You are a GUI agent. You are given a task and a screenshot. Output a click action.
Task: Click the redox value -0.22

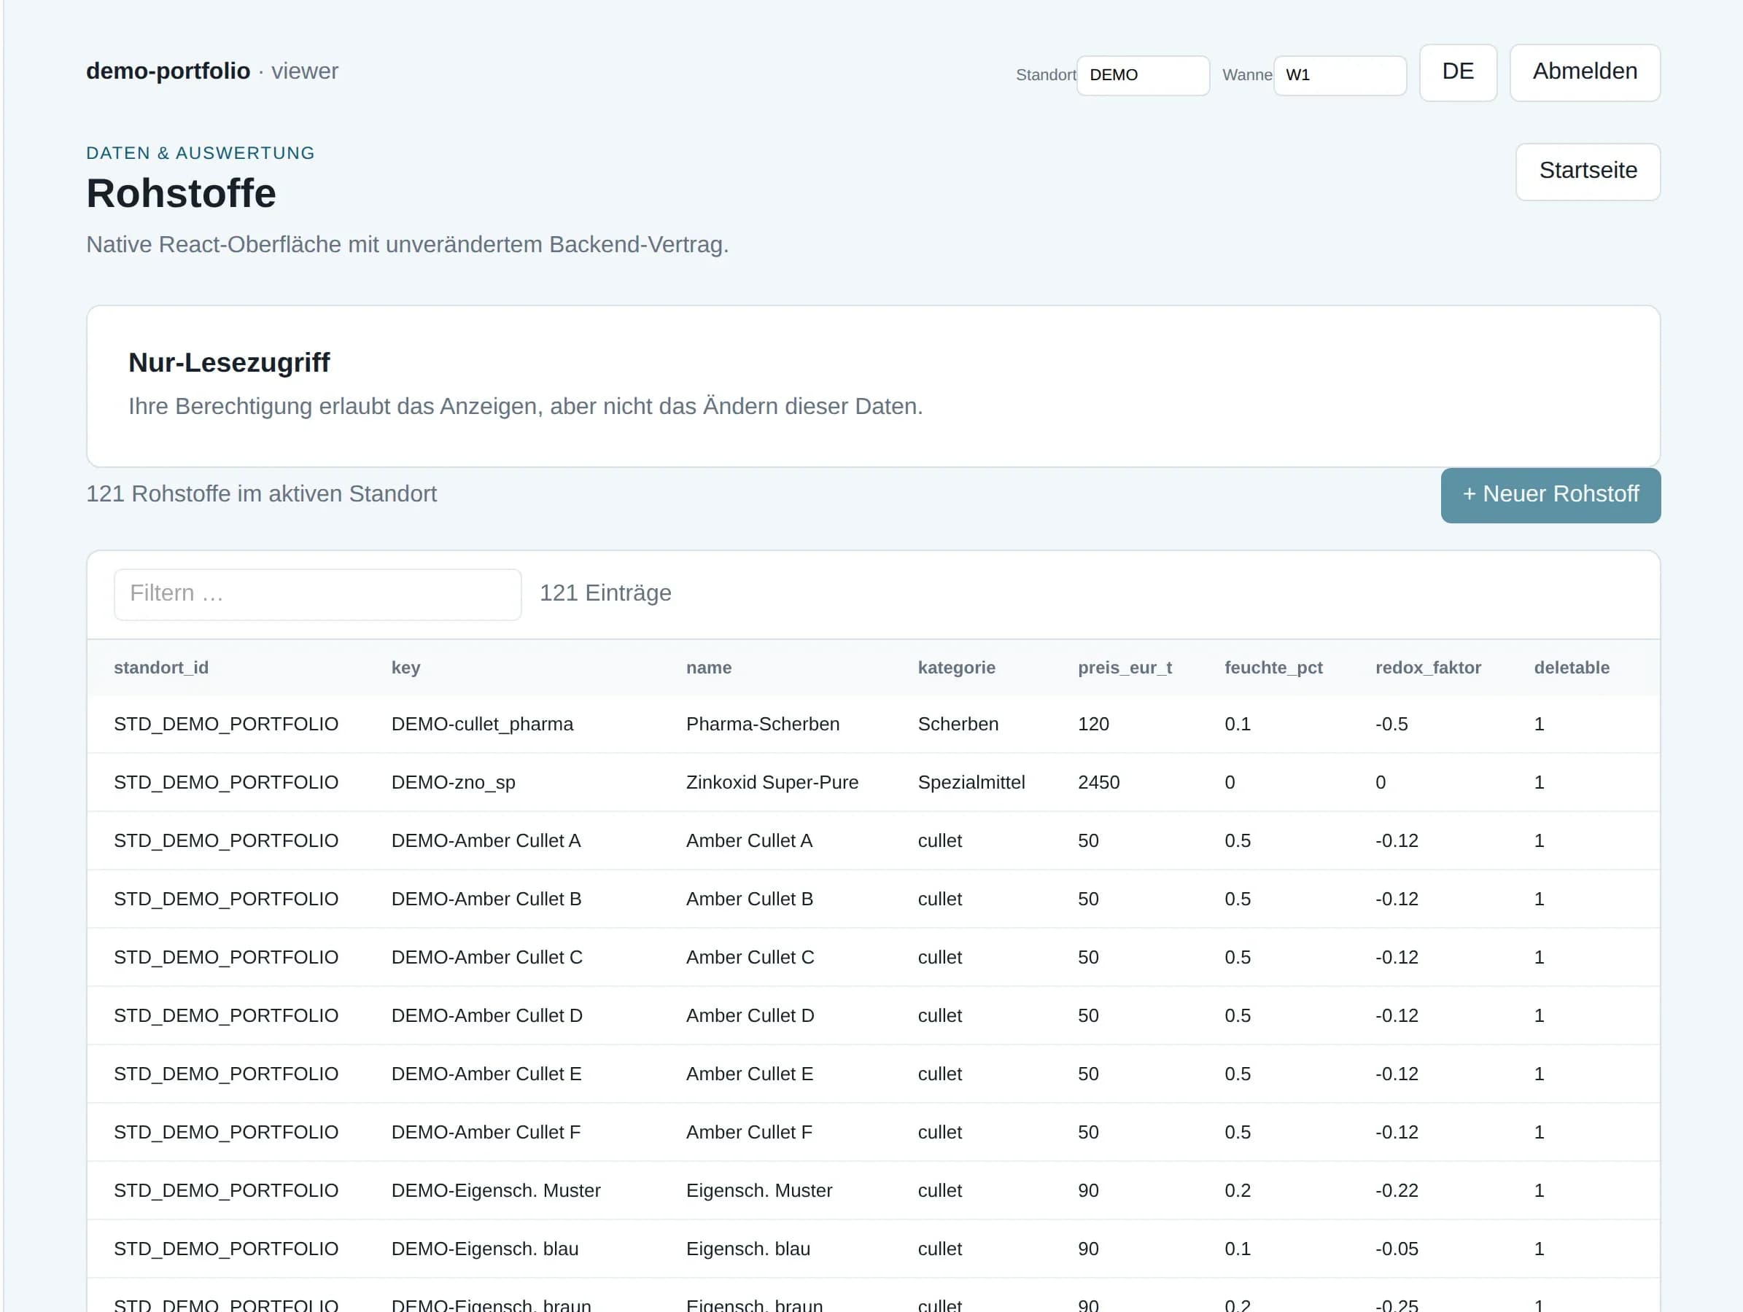point(1397,1190)
